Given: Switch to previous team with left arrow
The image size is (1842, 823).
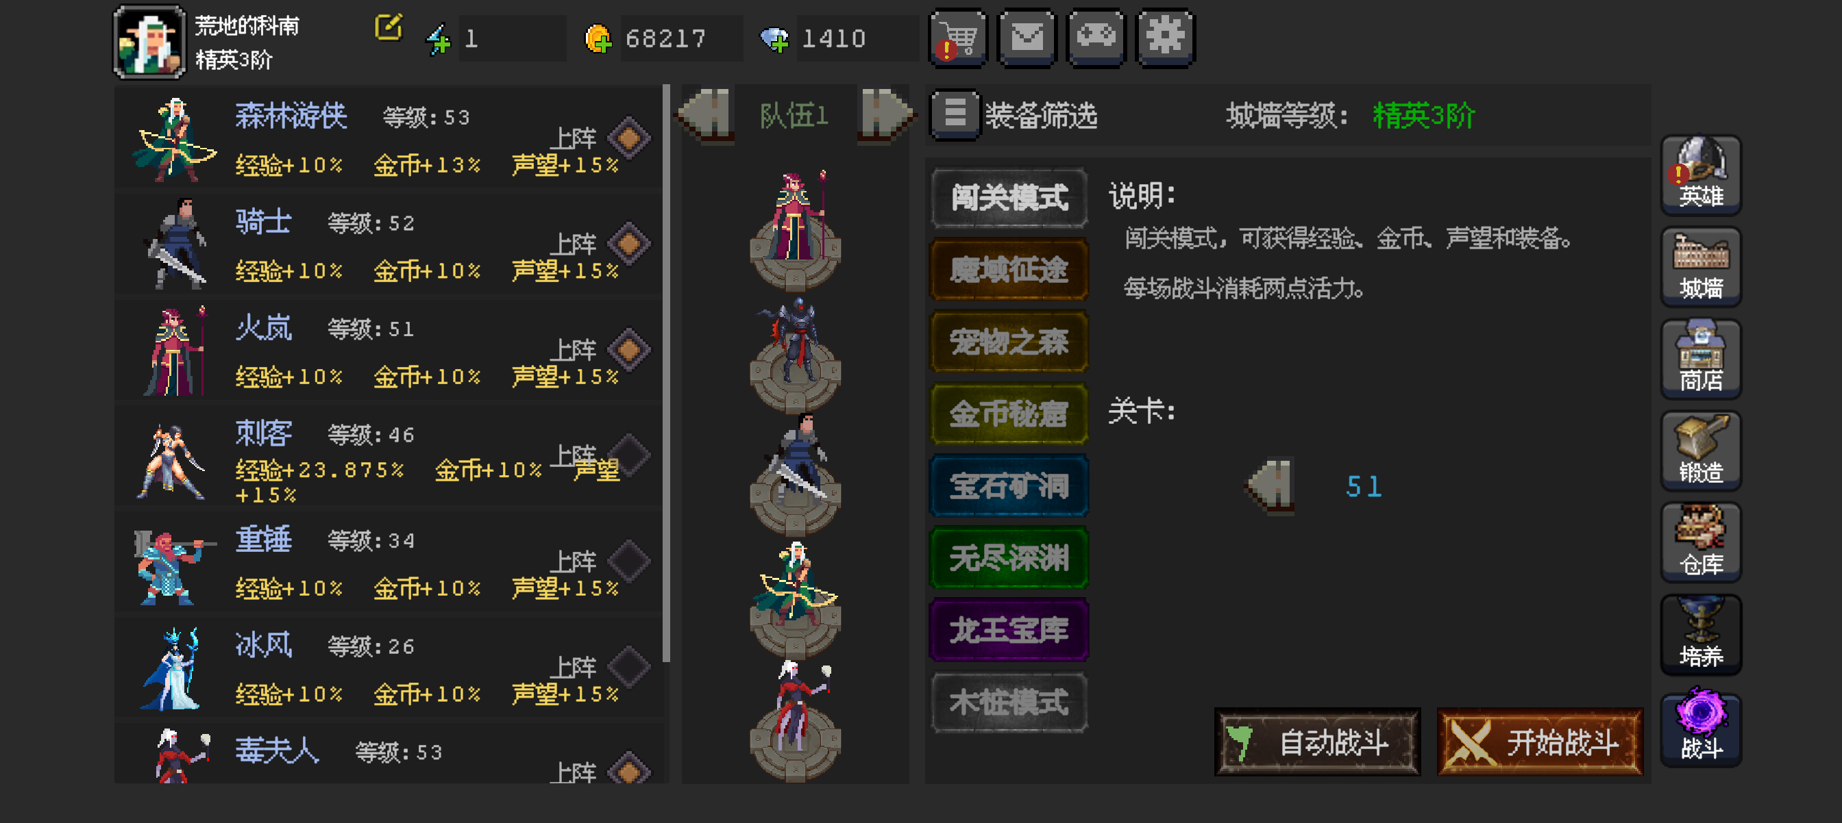Looking at the screenshot, I should coord(706,114).
